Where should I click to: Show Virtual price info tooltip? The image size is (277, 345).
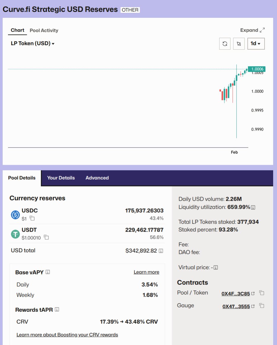(x=216, y=268)
